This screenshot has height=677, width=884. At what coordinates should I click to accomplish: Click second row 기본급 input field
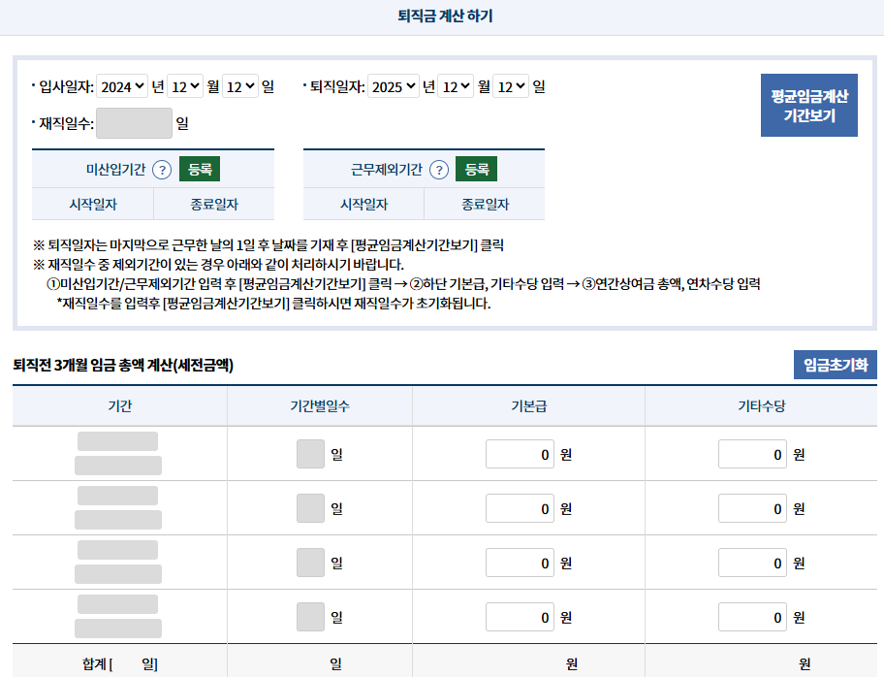coord(520,508)
